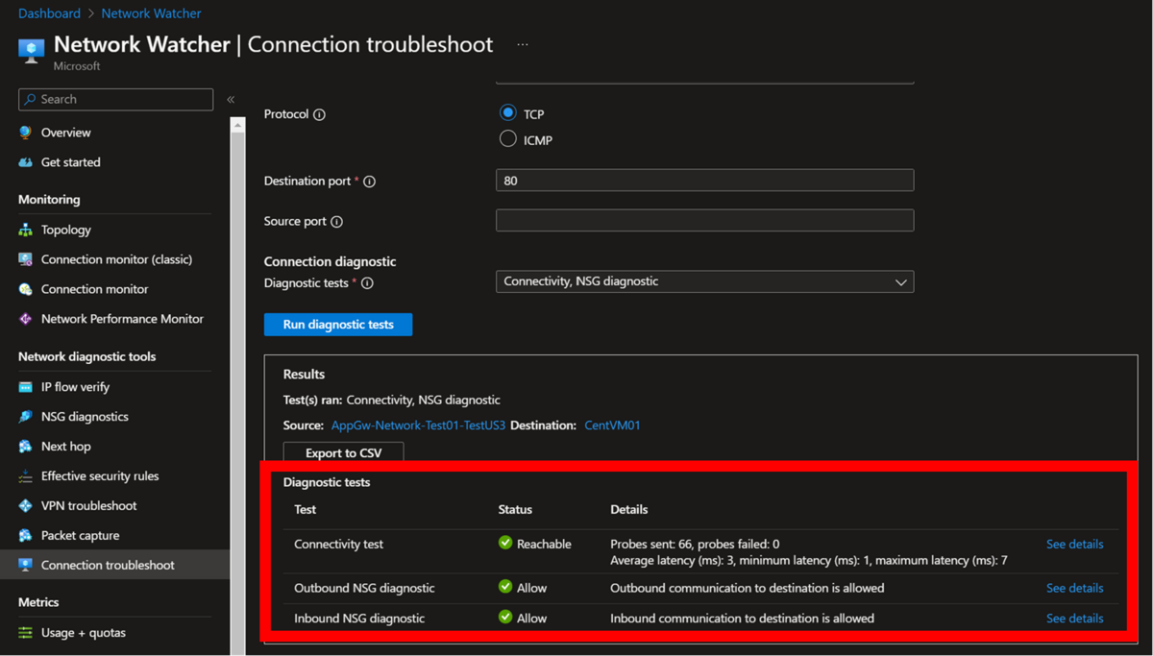Click the Topology icon in sidebar
The width and height of the screenshot is (1153, 656).
click(26, 230)
